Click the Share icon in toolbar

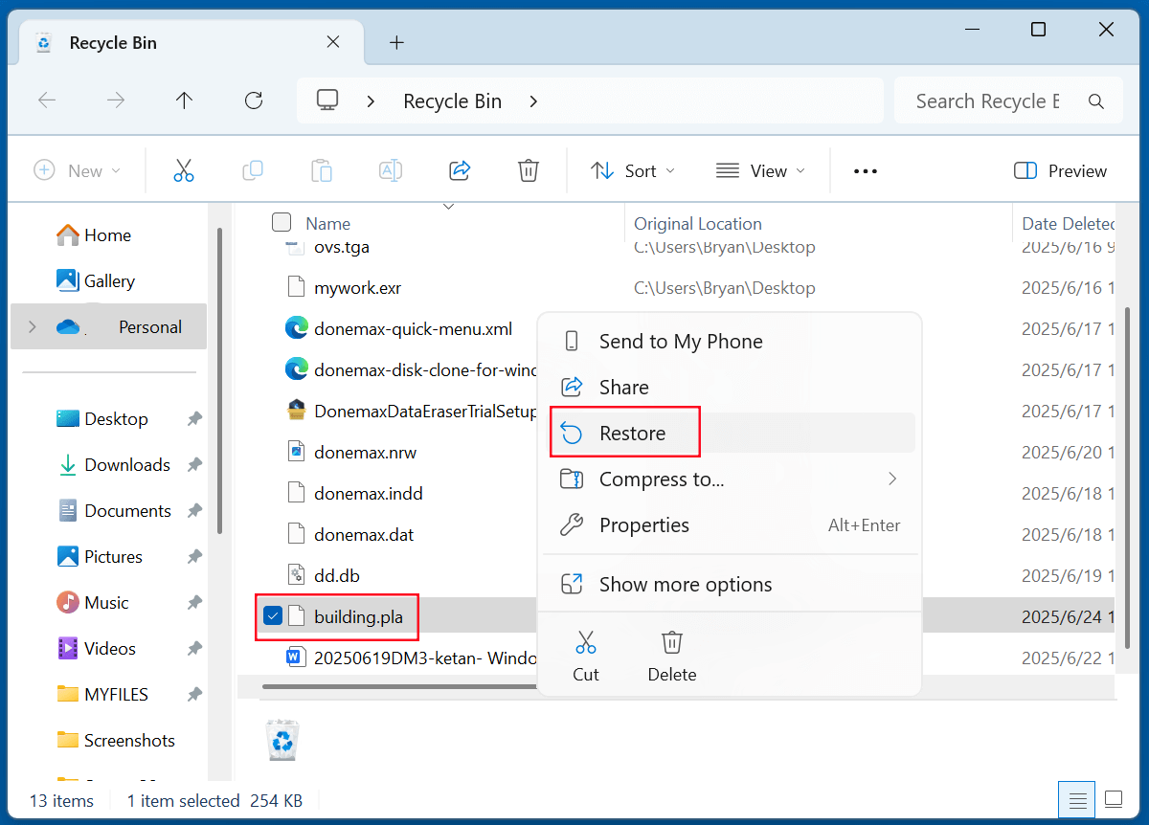click(460, 171)
